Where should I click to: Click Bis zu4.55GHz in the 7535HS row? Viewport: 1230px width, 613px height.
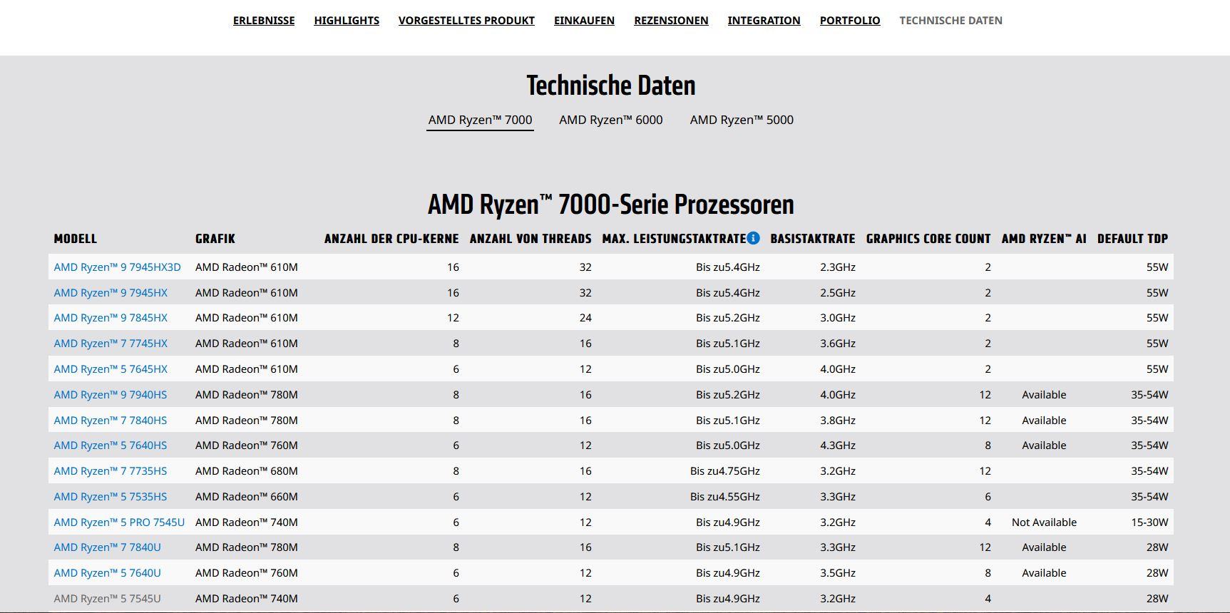(x=725, y=497)
